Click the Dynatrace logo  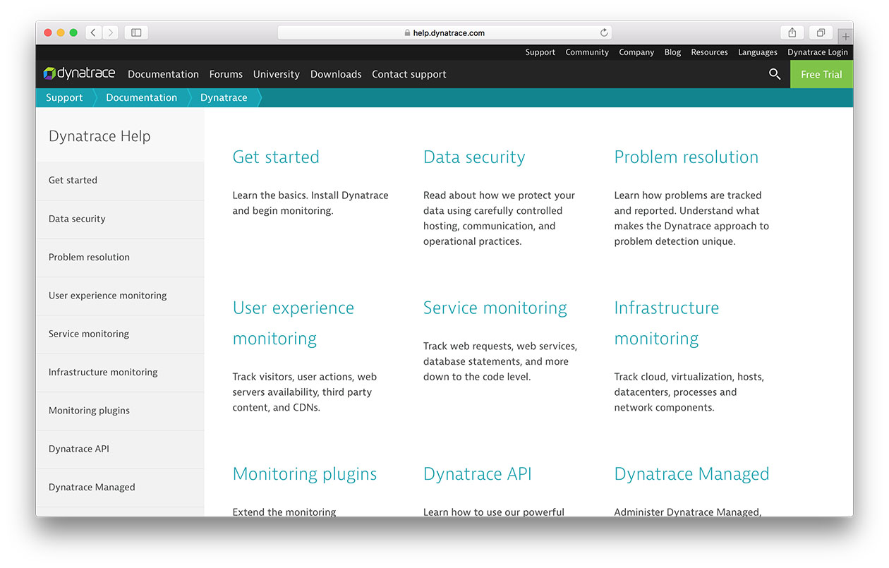point(79,73)
